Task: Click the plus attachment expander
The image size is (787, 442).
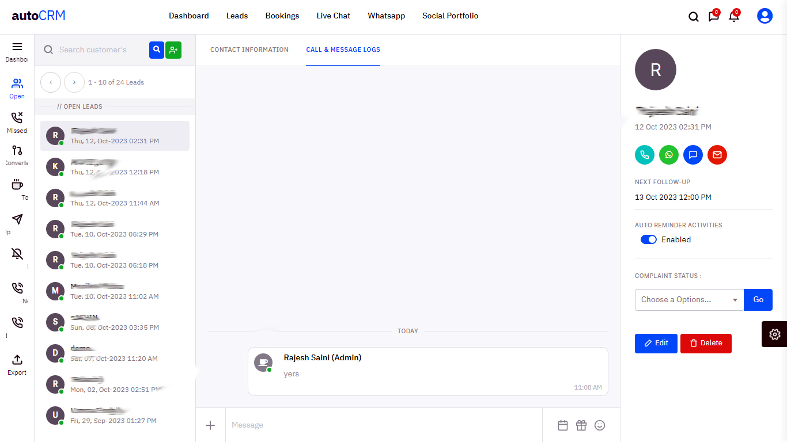Action: (210, 425)
